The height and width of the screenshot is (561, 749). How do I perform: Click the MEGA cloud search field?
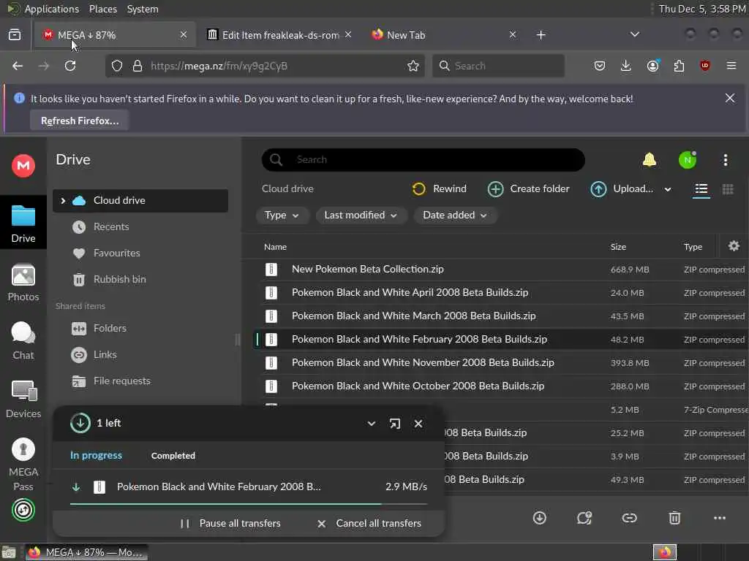(424, 160)
